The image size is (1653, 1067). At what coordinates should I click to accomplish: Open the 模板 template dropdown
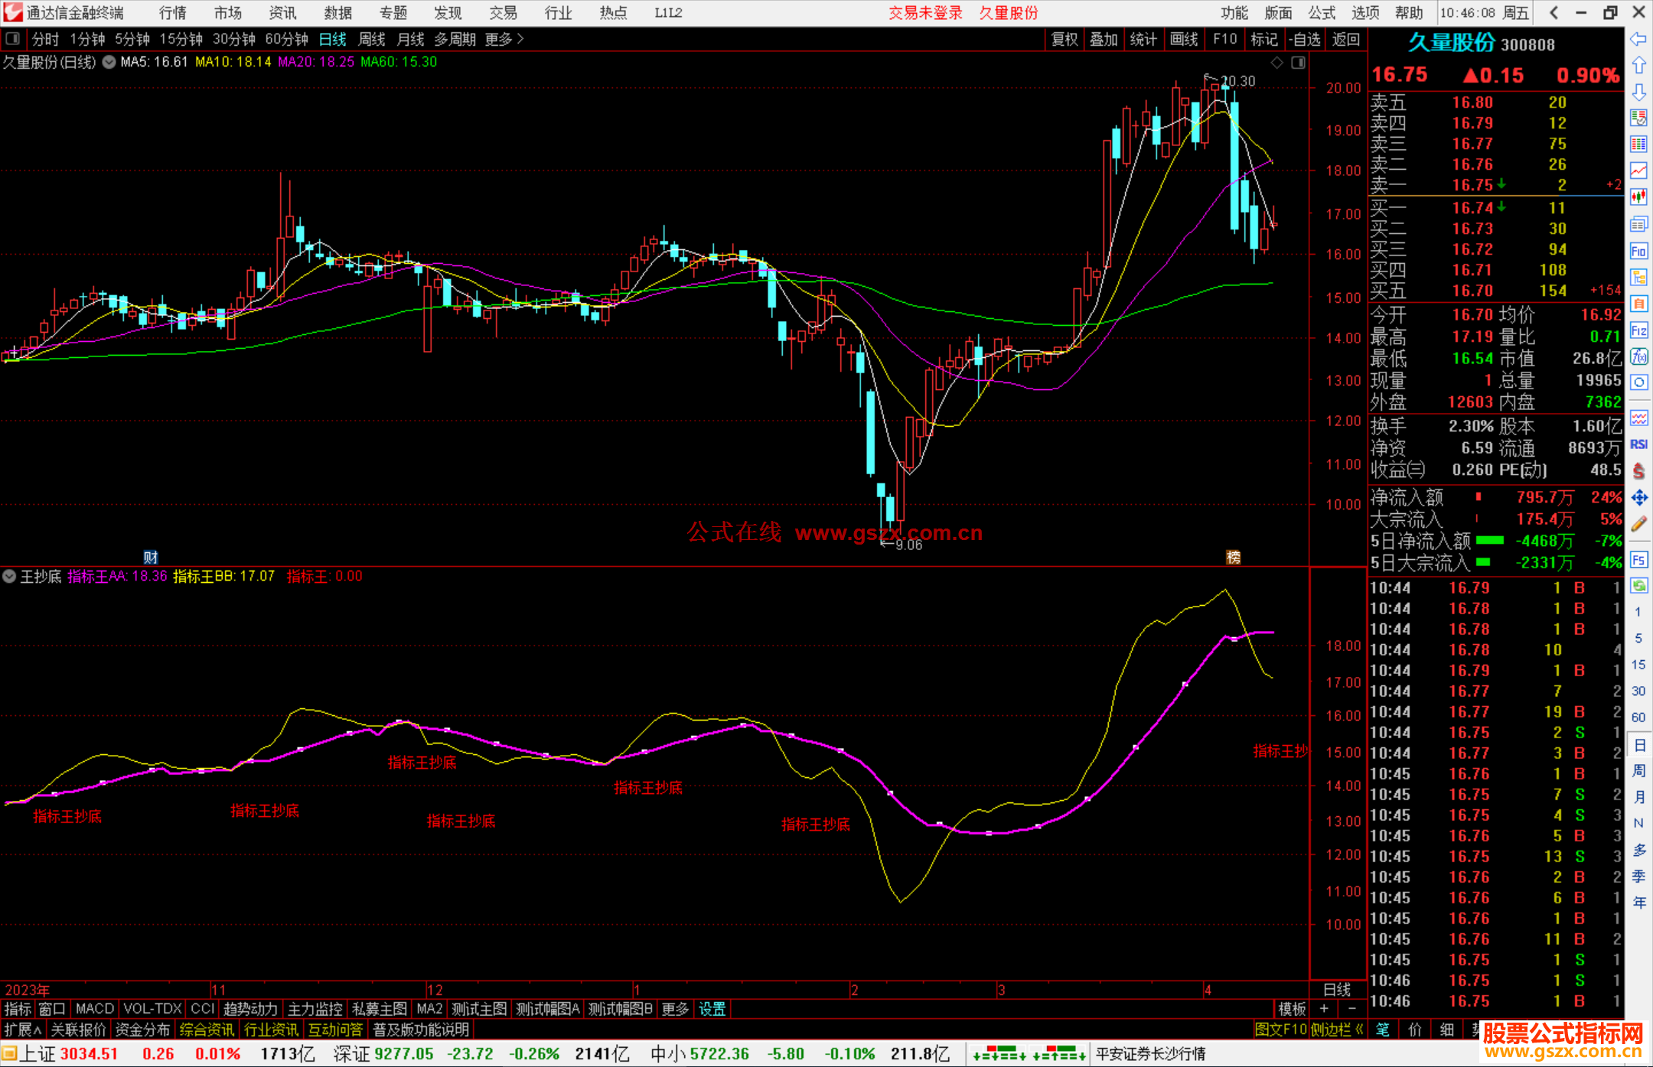(x=1292, y=1009)
